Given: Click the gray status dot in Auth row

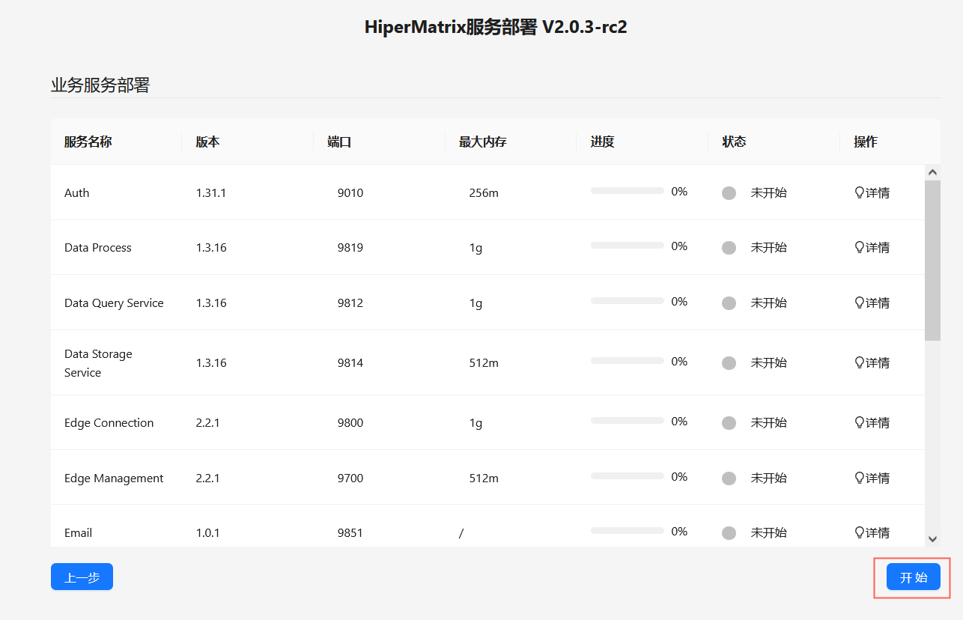Looking at the screenshot, I should [x=729, y=193].
